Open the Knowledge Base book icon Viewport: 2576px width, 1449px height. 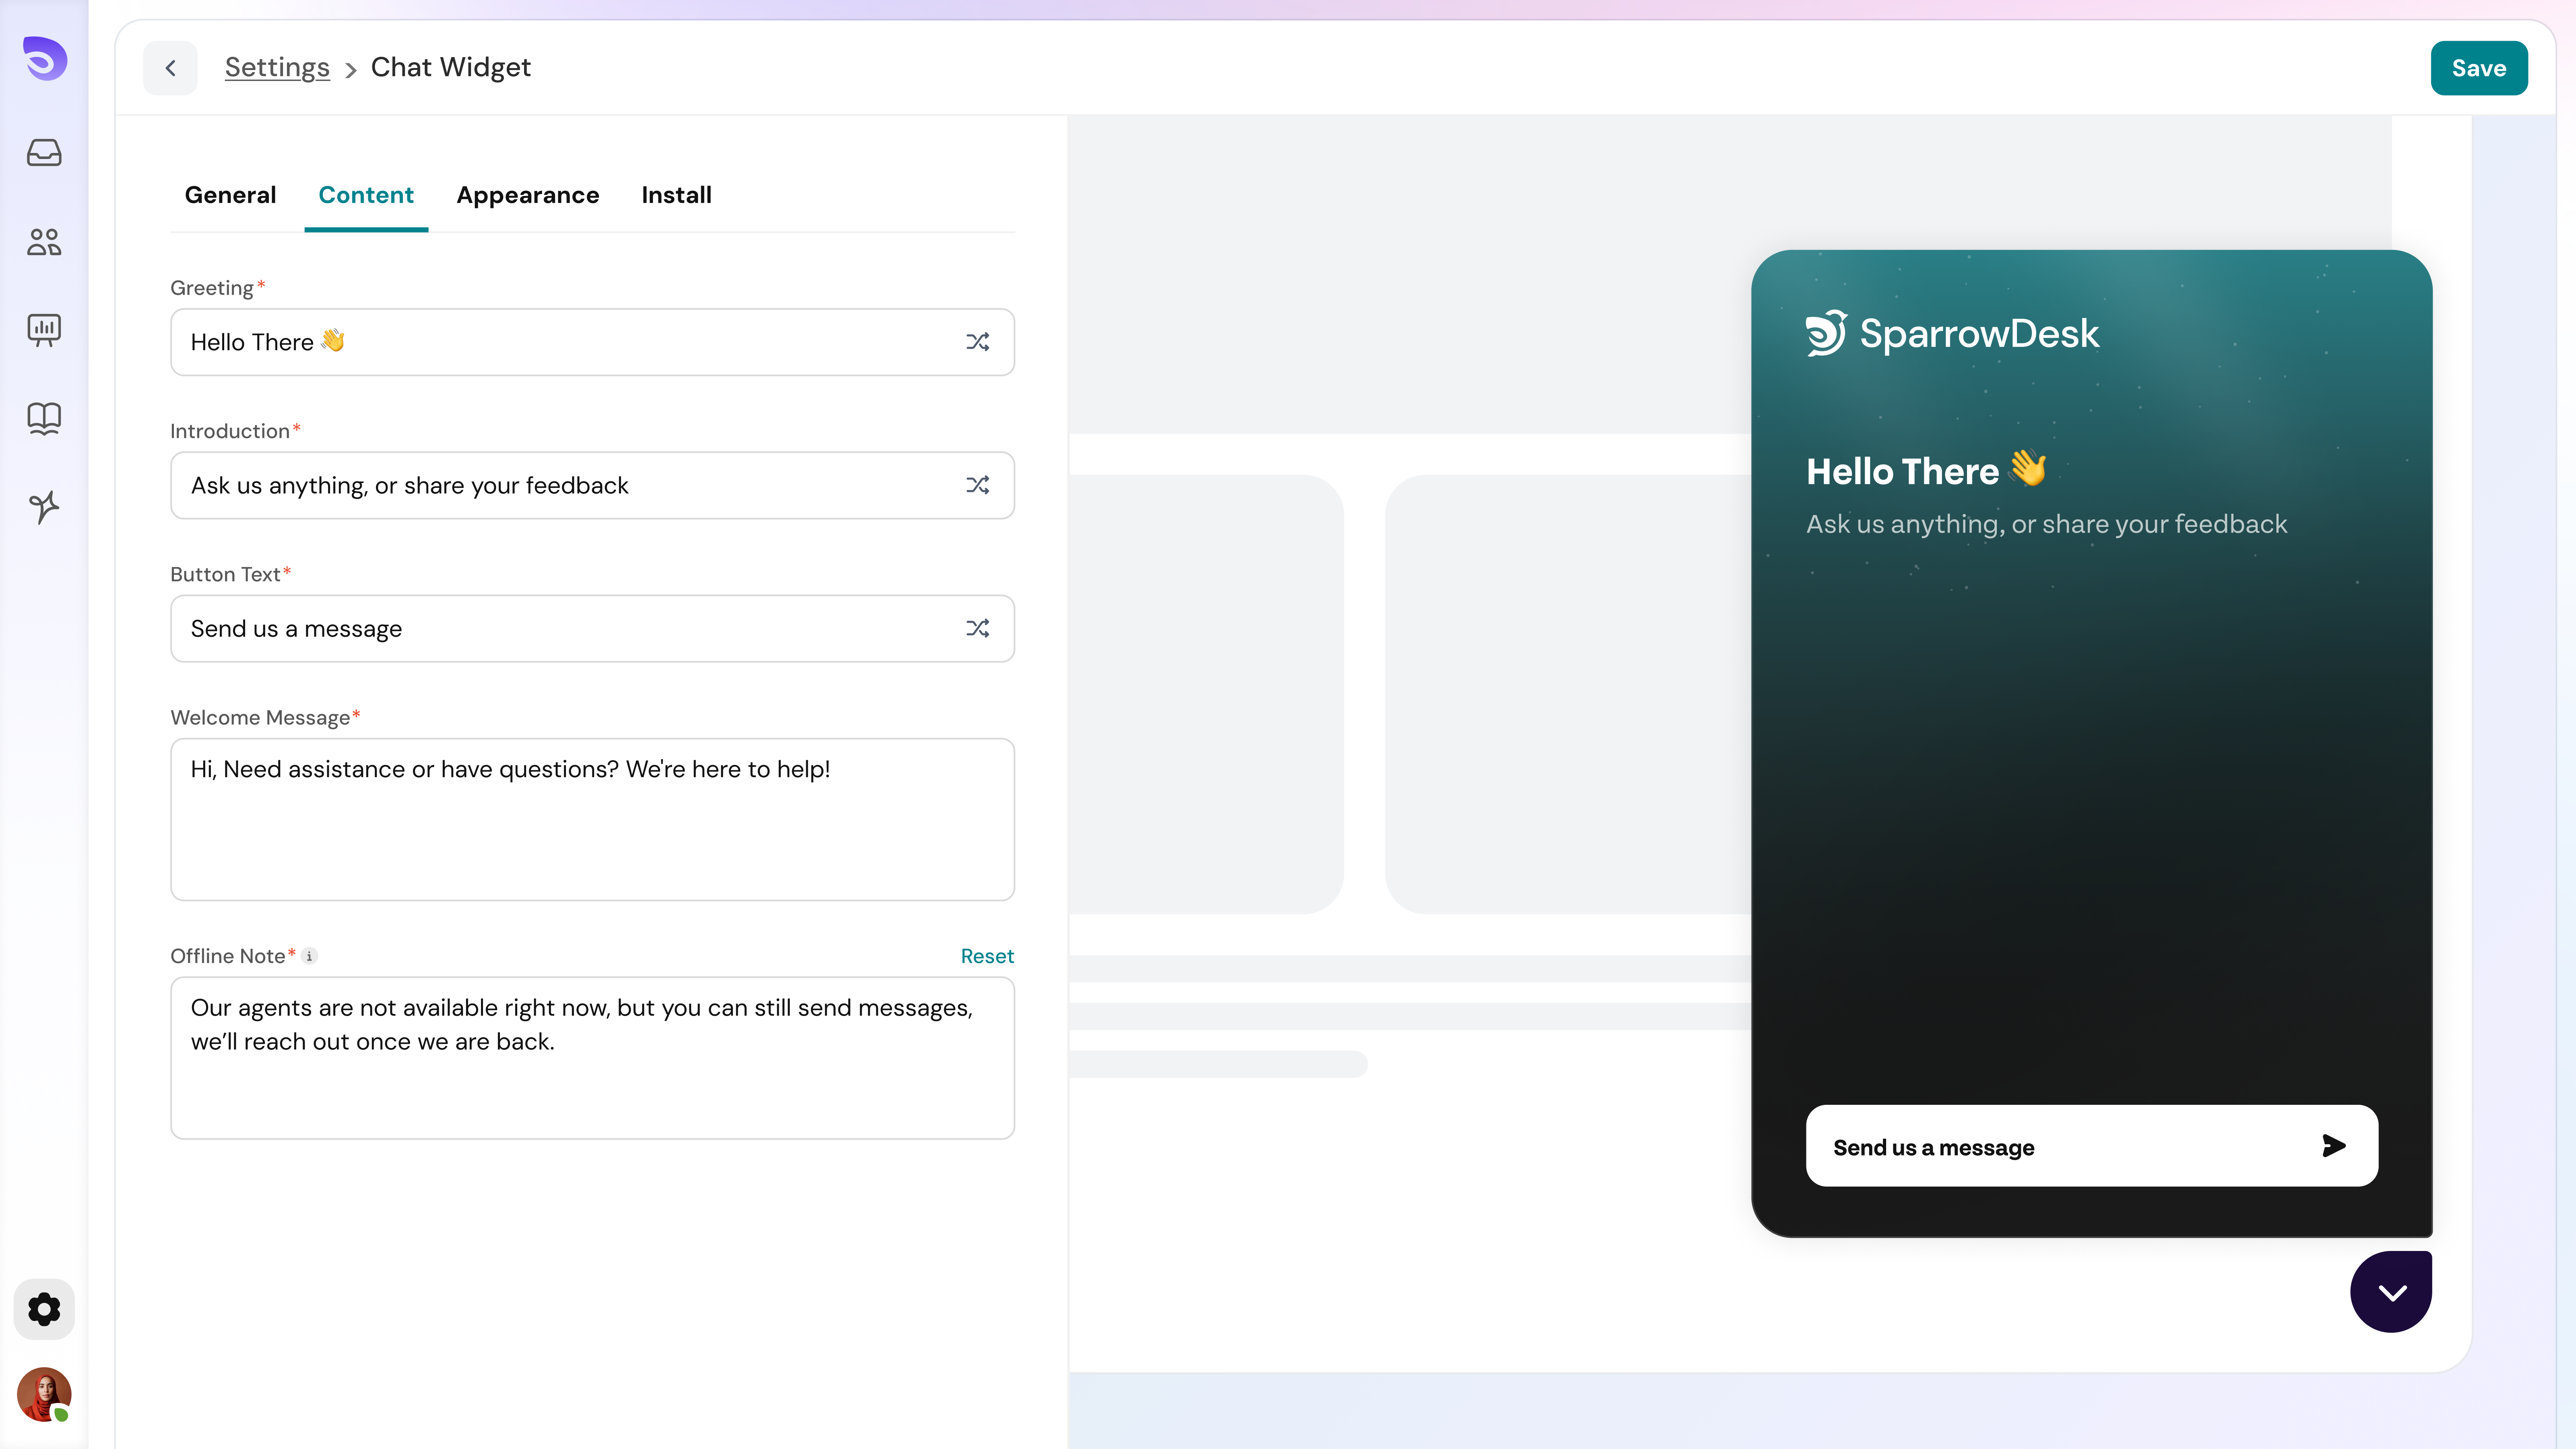(x=43, y=419)
